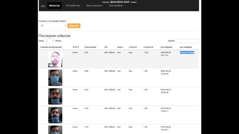Click Карта null in 0.92 row

(x=119, y=90)
